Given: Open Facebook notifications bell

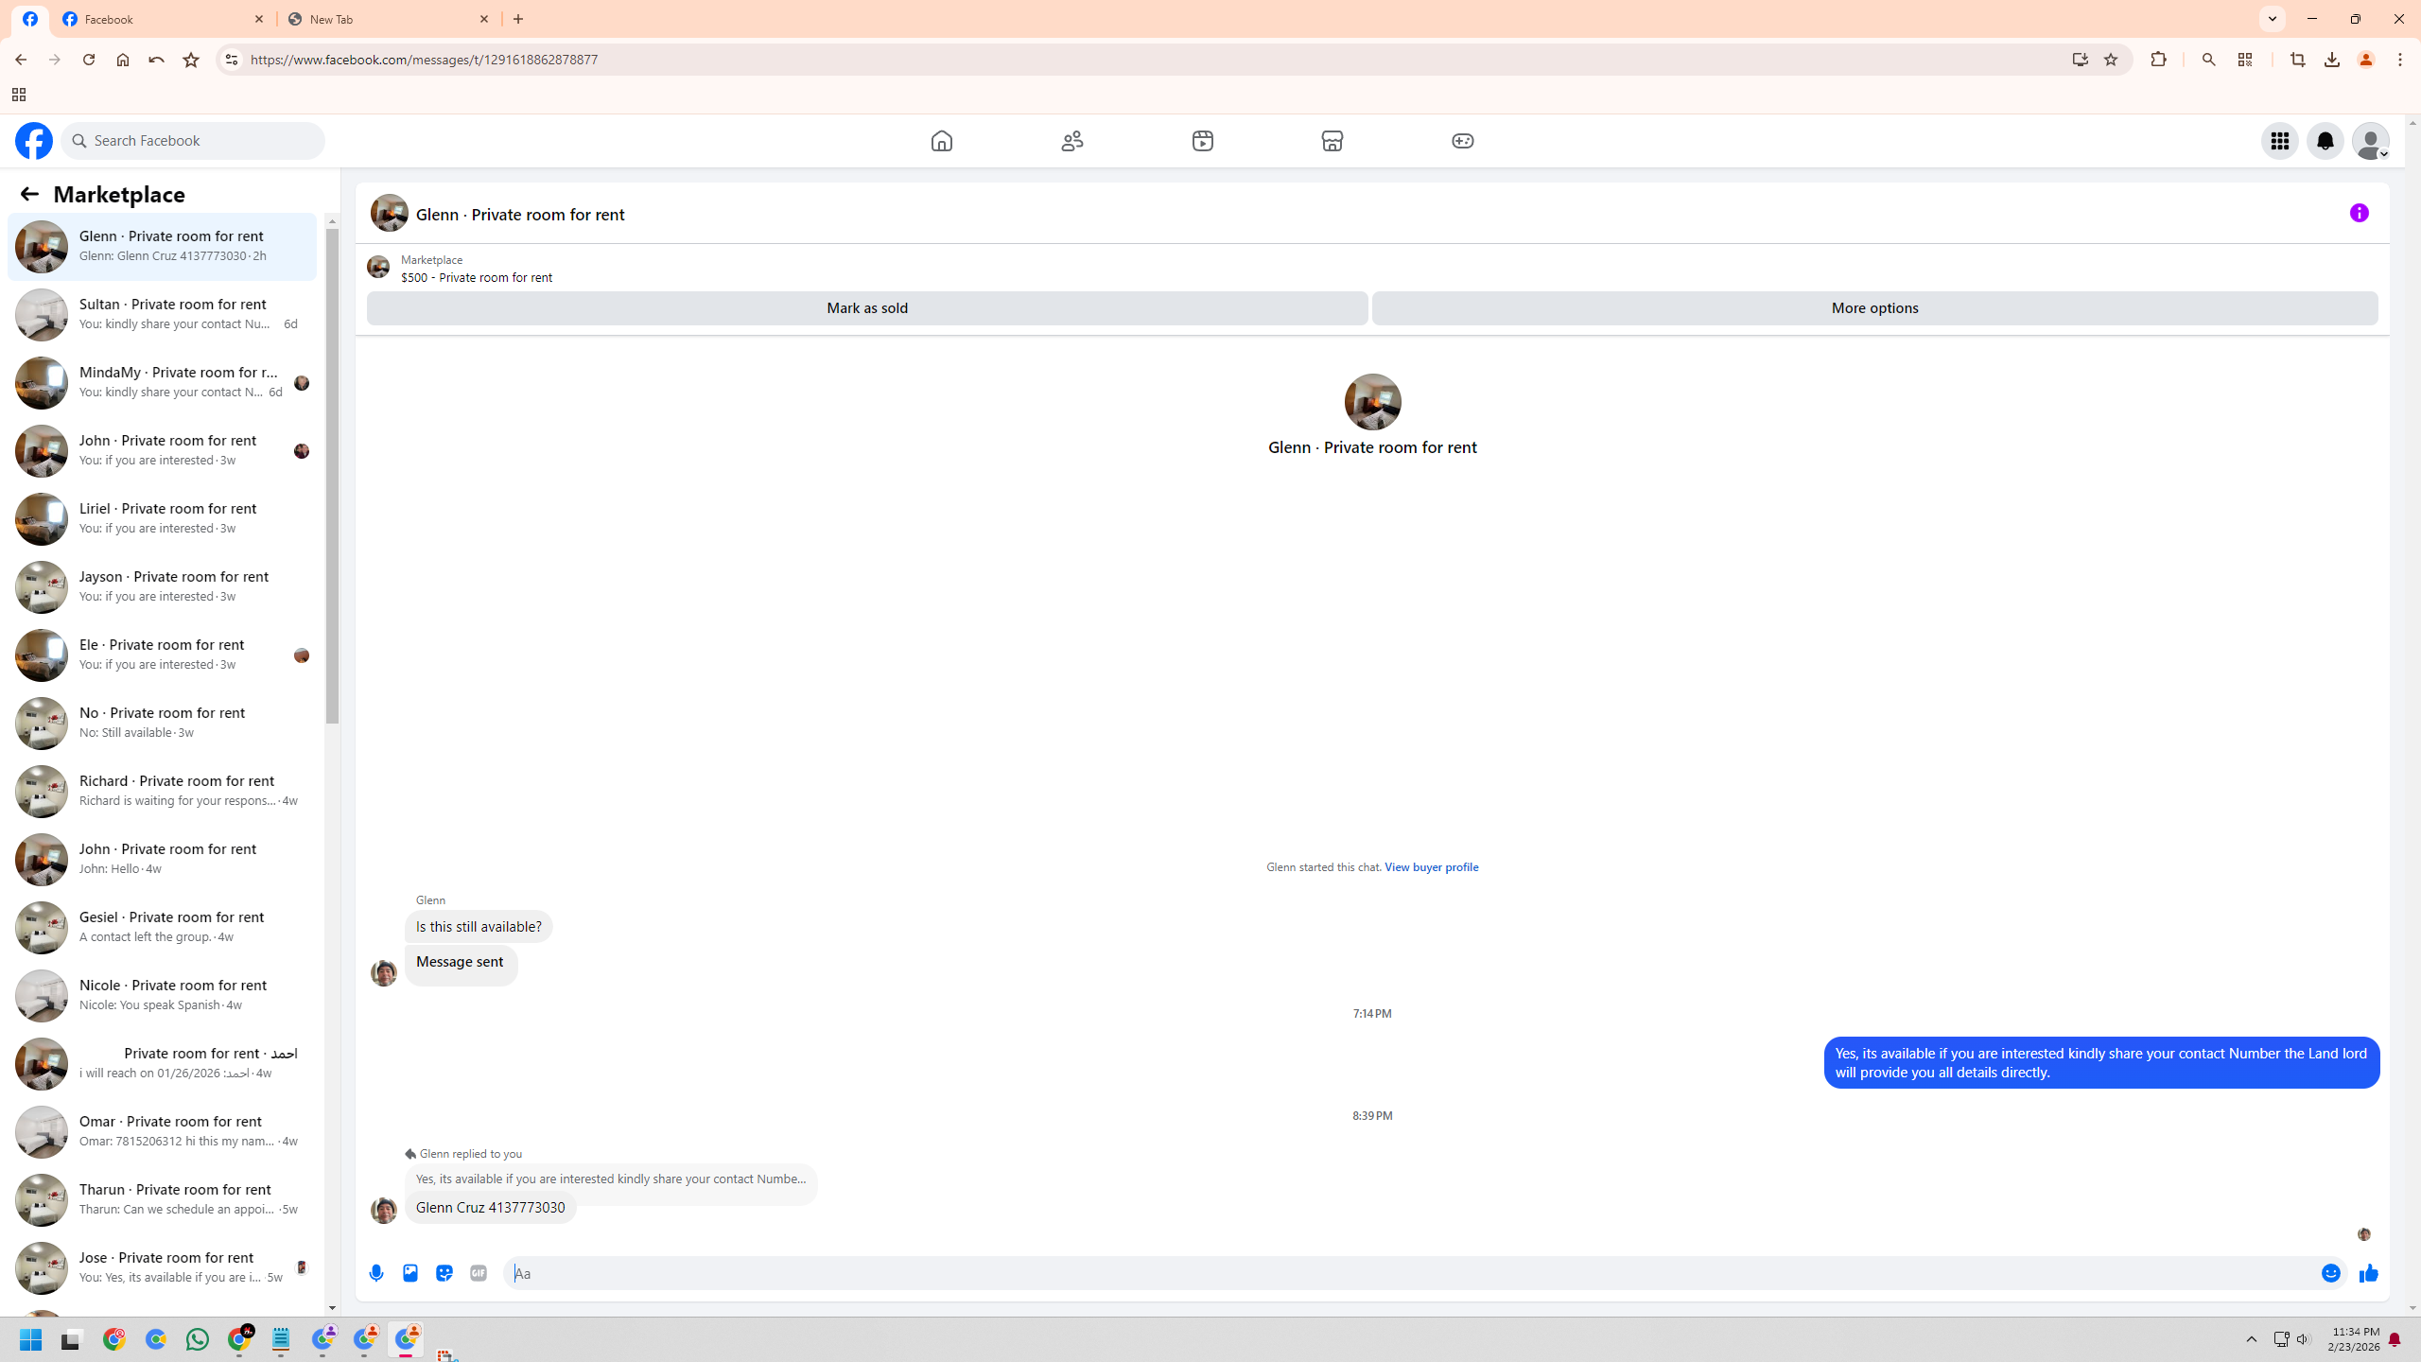Looking at the screenshot, I should (x=2325, y=141).
